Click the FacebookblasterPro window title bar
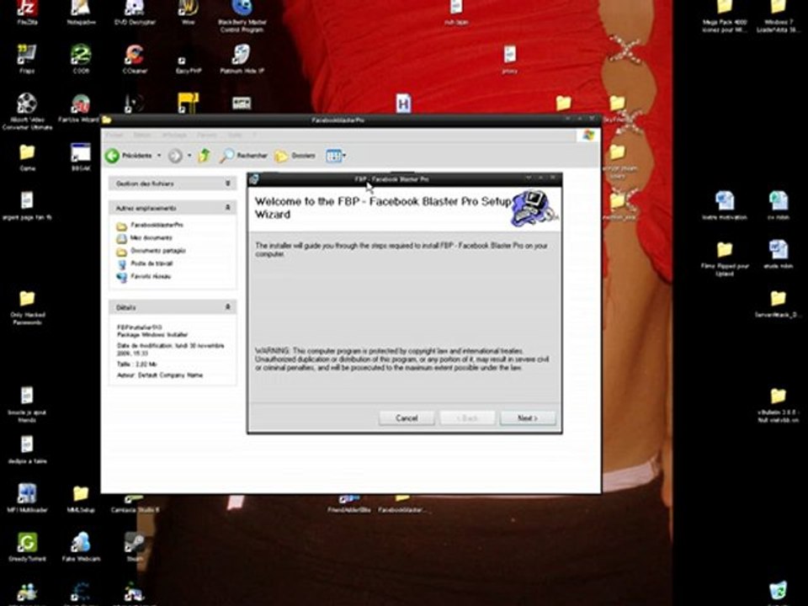The height and width of the screenshot is (606, 808). 338,120
